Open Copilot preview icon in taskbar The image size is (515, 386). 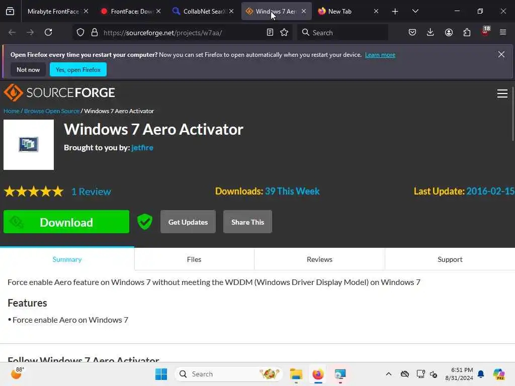pyautogui.click(x=499, y=374)
